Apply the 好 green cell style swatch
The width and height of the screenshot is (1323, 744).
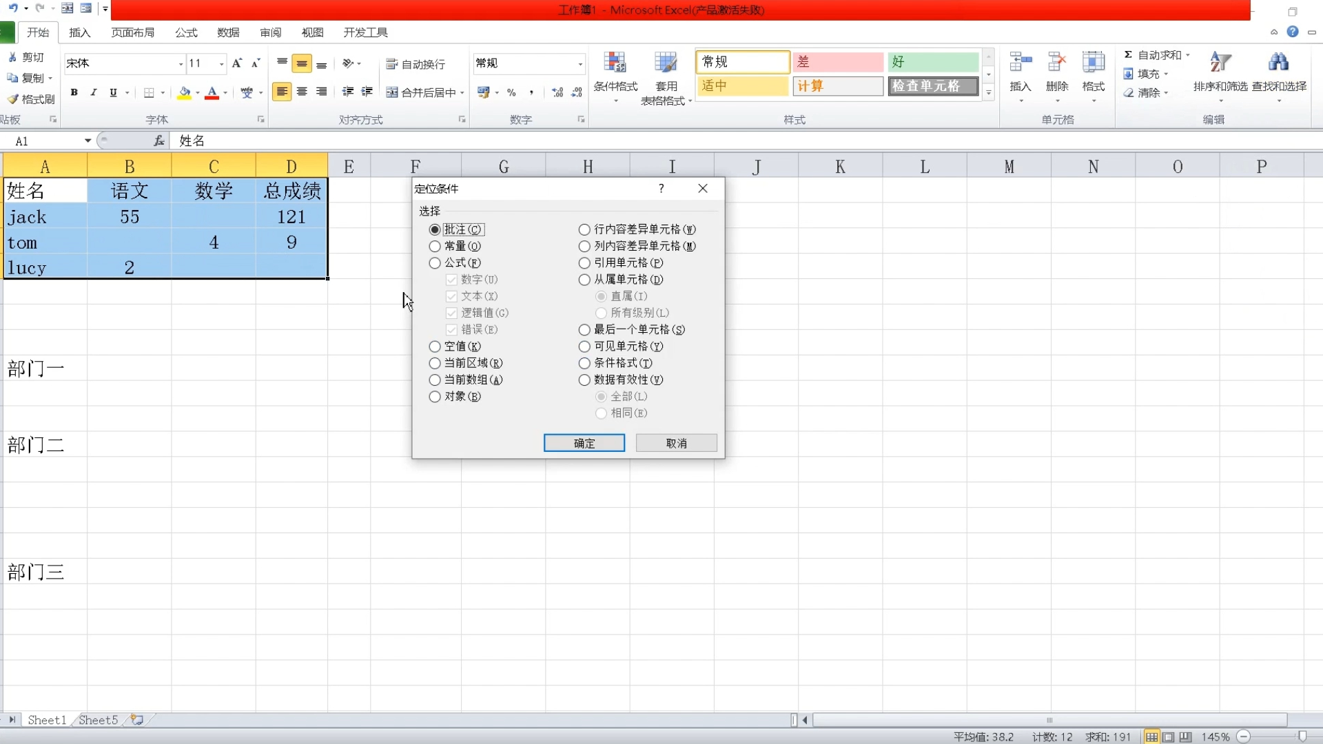pos(932,62)
